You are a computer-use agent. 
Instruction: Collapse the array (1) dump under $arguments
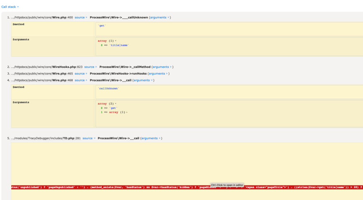click(107, 41)
